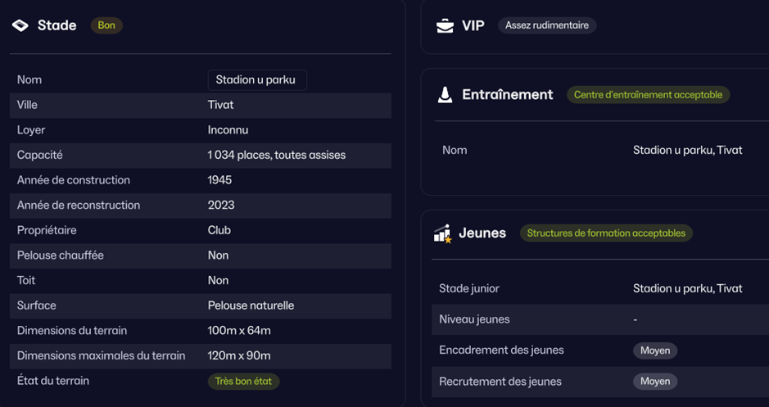Select the 'Bon' rating badge beside Stade
Viewport: 769px width, 407px height.
(106, 25)
